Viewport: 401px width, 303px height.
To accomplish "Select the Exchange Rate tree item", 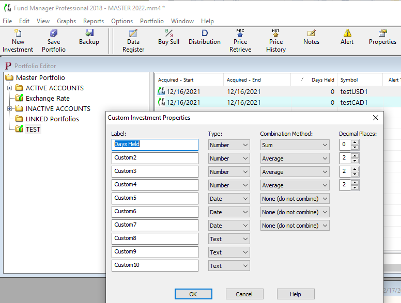I will point(48,99).
